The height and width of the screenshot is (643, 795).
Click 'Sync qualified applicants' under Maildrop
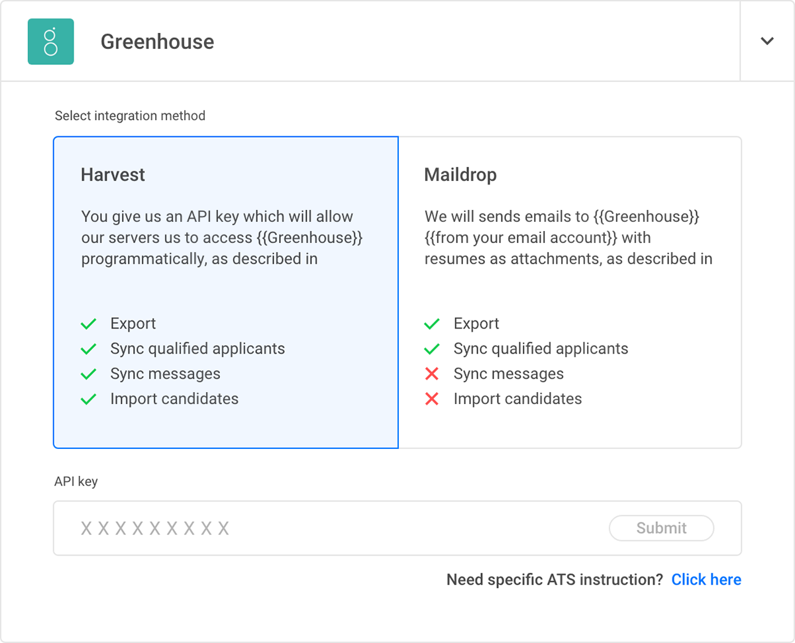point(541,348)
